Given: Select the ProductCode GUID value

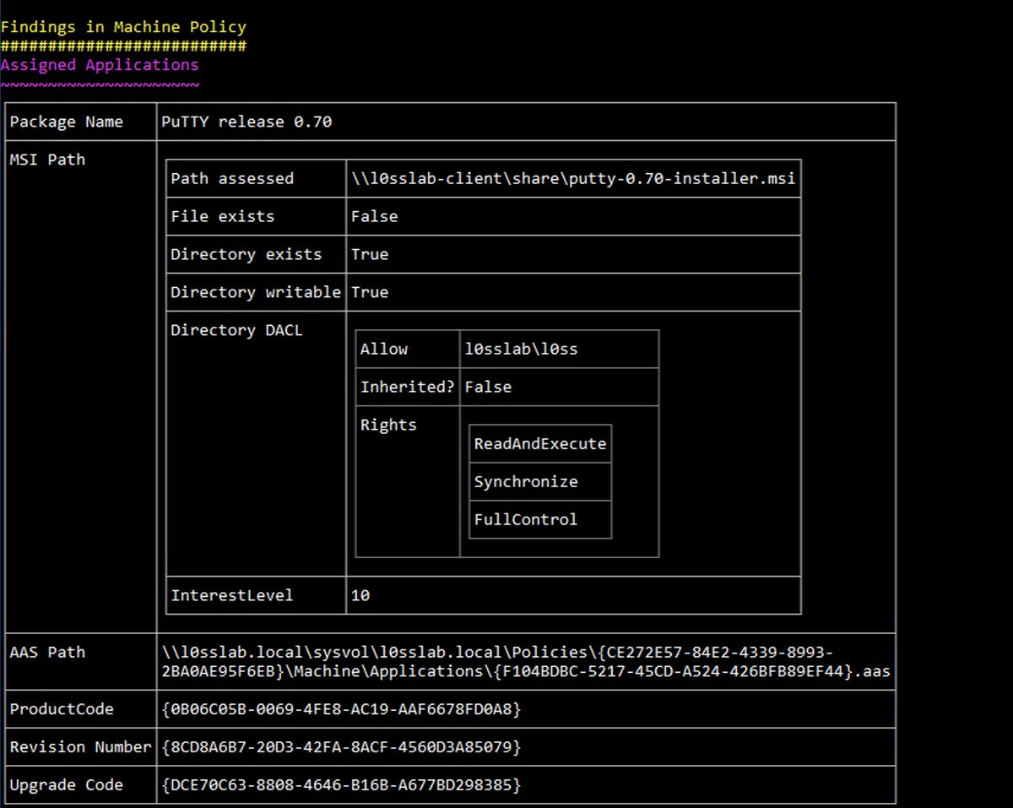Looking at the screenshot, I should point(341,709).
